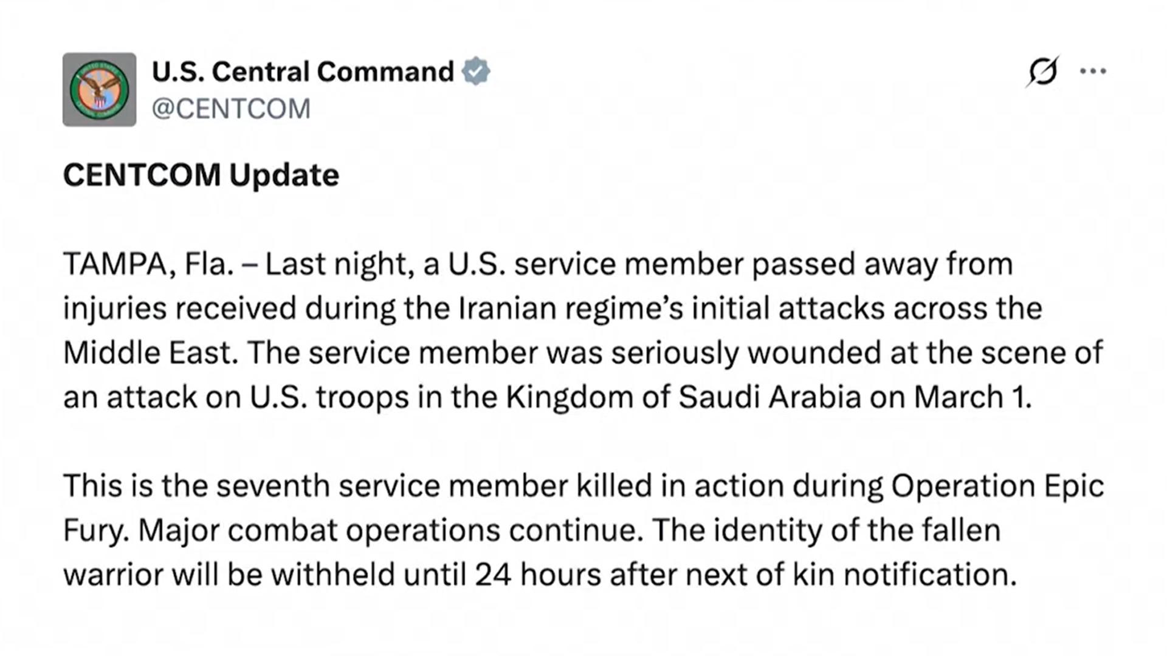This screenshot has width=1167, height=656.
Task: Click "Major combat operations continue" sentence
Action: click(390, 530)
